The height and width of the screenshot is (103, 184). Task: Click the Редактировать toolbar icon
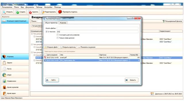[43, 12]
